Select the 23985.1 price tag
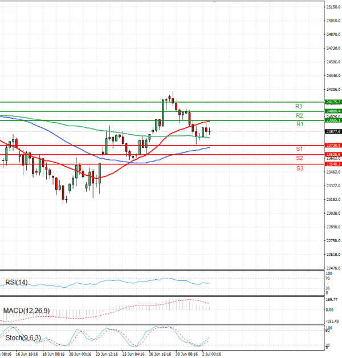 tap(333, 120)
